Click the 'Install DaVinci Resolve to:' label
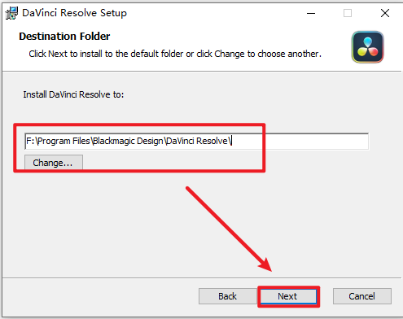 [x=73, y=94]
